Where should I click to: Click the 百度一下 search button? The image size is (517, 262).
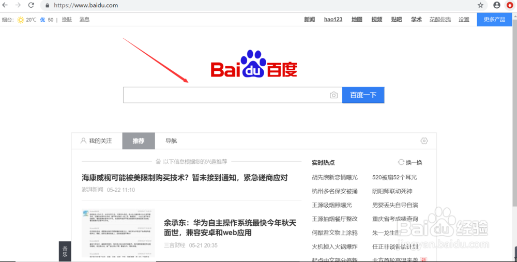(363, 95)
